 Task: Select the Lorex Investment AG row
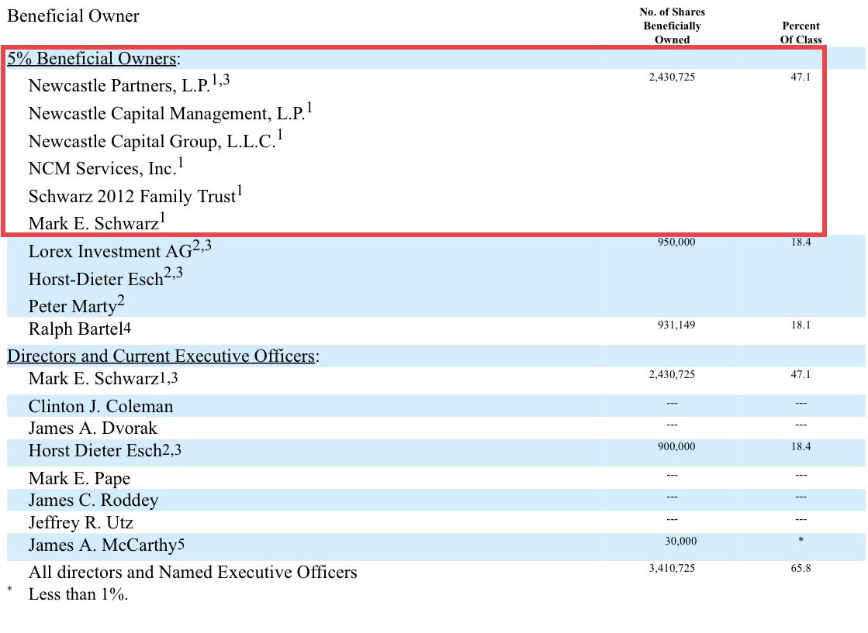pos(103,252)
